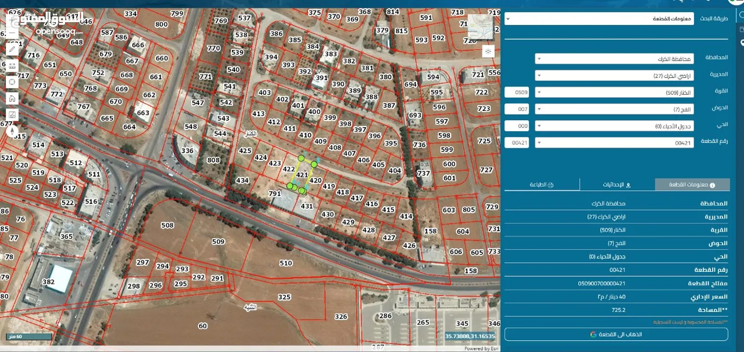Image resolution: width=744 pixels, height=352 pixels.
Task: Return map to home extent
Action: (x=12, y=98)
